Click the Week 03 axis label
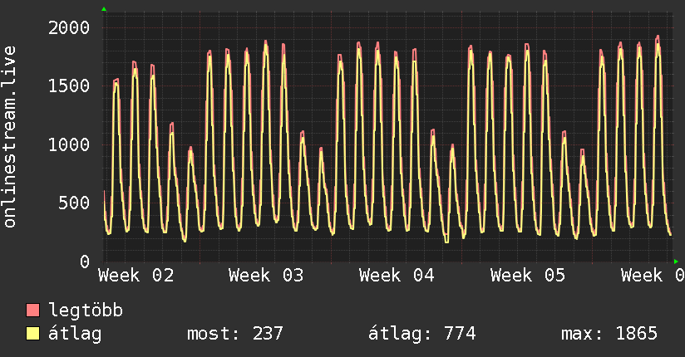The height and width of the screenshot is (357, 685). (x=266, y=276)
